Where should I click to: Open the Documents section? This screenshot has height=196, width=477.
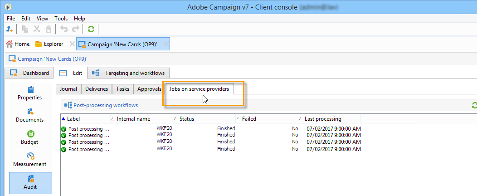[30, 115]
